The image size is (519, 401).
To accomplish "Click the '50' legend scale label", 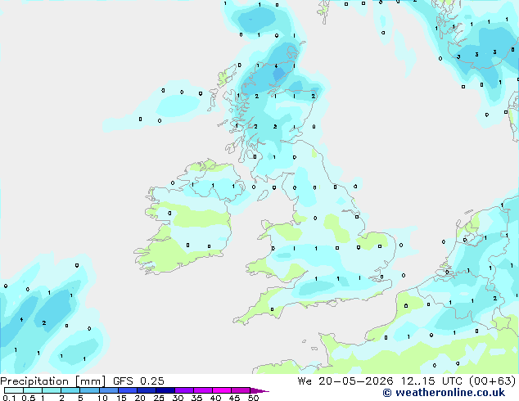I will (x=253, y=398).
